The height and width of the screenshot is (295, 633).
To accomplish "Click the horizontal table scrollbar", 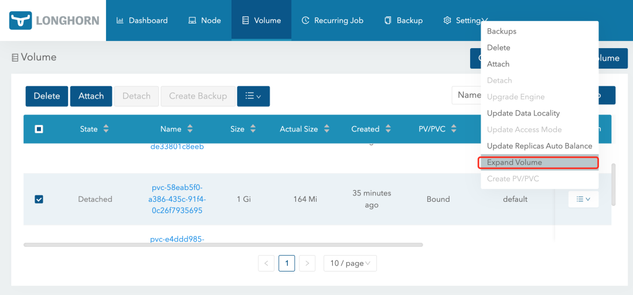I will (223, 245).
